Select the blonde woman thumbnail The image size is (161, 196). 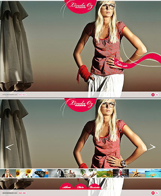click(x=8, y=173)
